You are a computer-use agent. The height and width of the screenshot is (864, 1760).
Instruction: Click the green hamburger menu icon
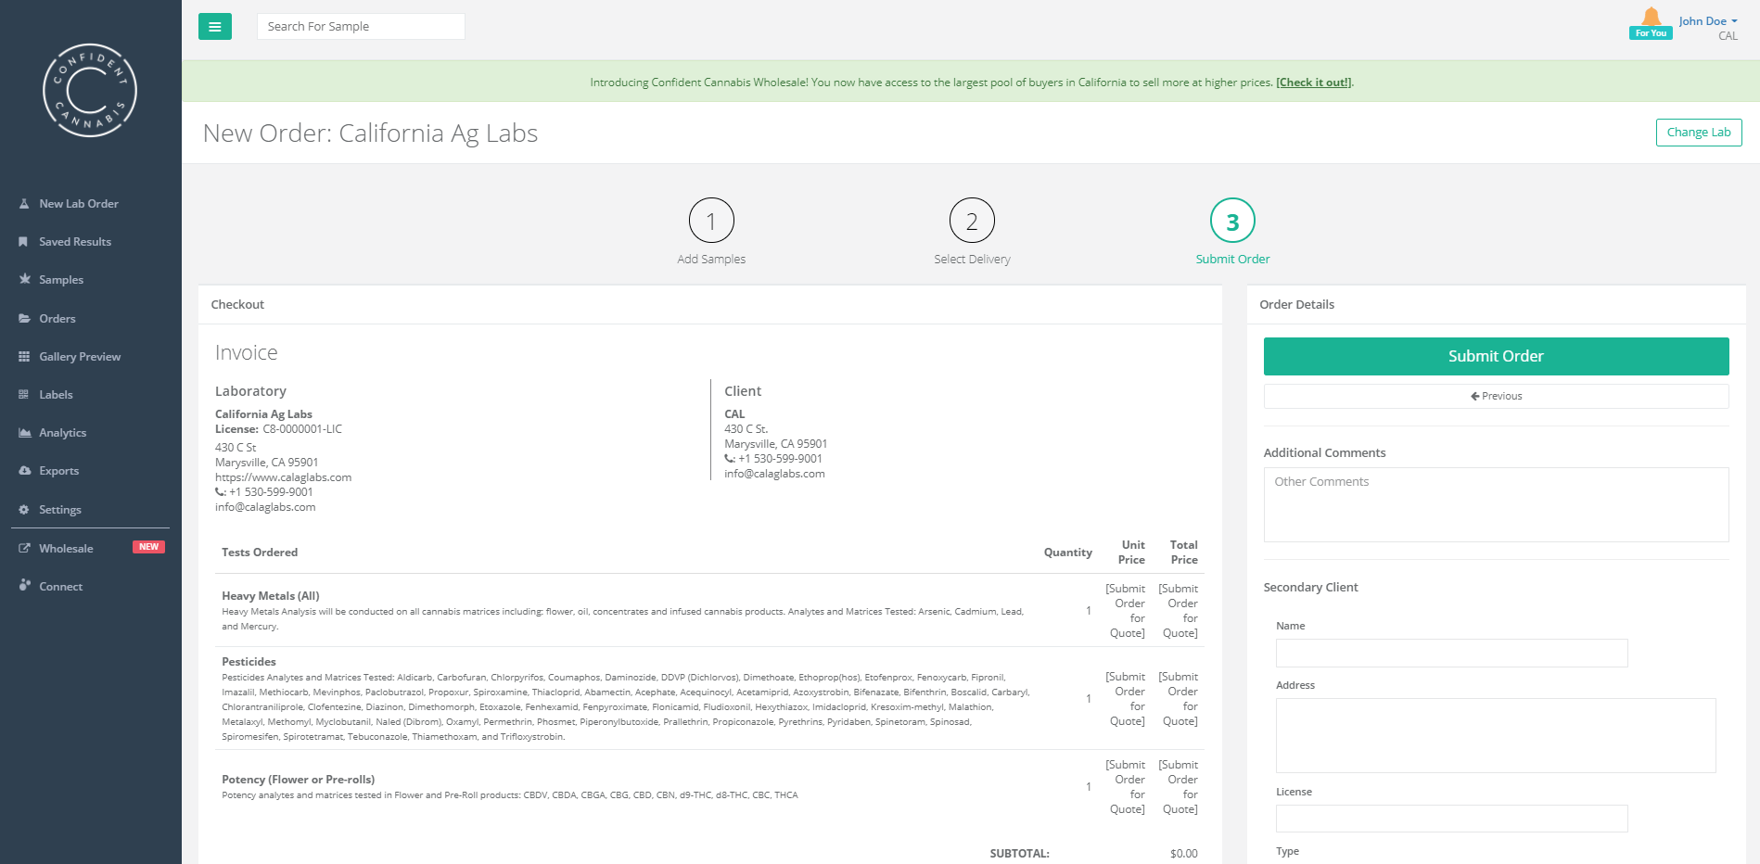[x=215, y=27]
